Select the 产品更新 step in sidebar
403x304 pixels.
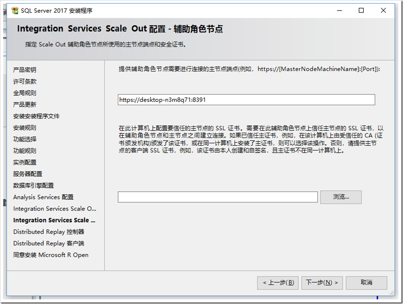(25, 105)
